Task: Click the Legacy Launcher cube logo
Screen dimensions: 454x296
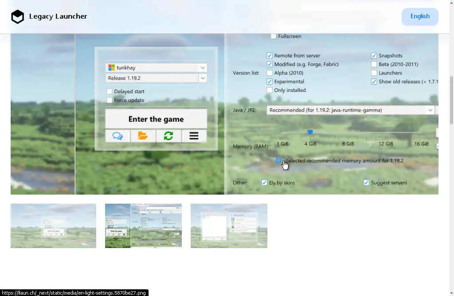Action: 17,16
